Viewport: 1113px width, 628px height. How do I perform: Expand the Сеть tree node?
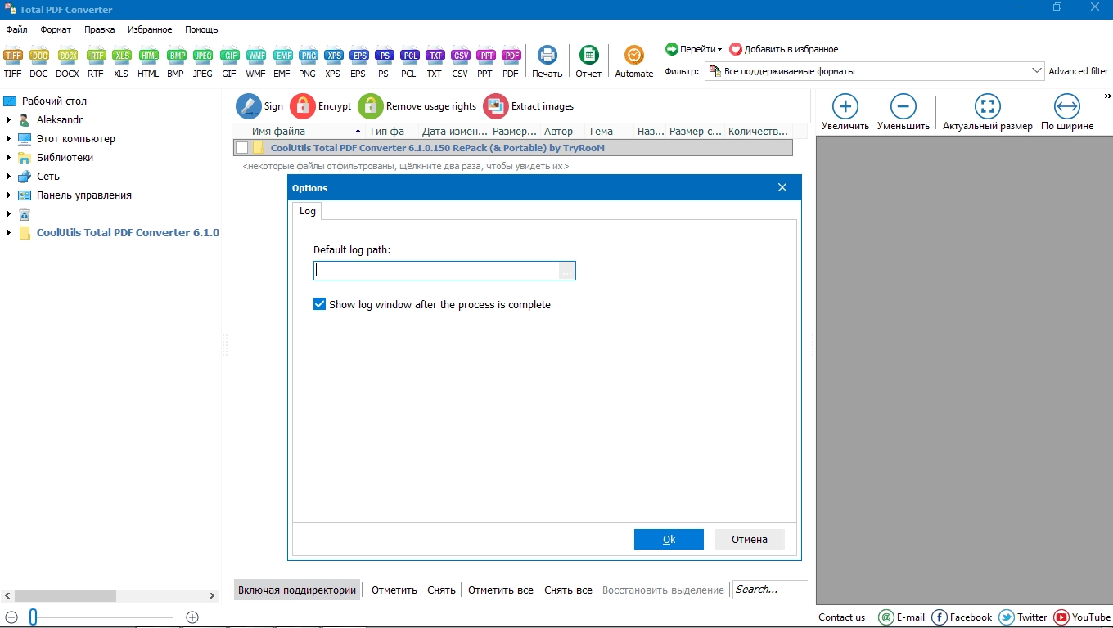click(9, 177)
